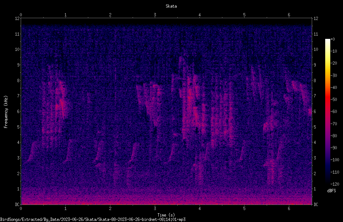This screenshot has width=343, height=222.
Task: Click the "2" tick on the right frequency axis
Action: coord(315,173)
